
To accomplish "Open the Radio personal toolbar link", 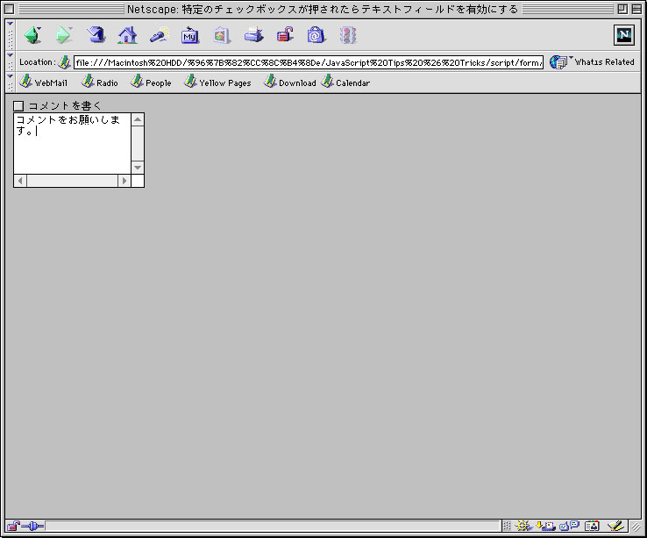I will [99, 82].
